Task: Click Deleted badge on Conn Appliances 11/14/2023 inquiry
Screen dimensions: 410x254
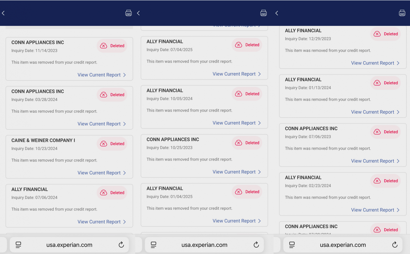Action: (112, 46)
